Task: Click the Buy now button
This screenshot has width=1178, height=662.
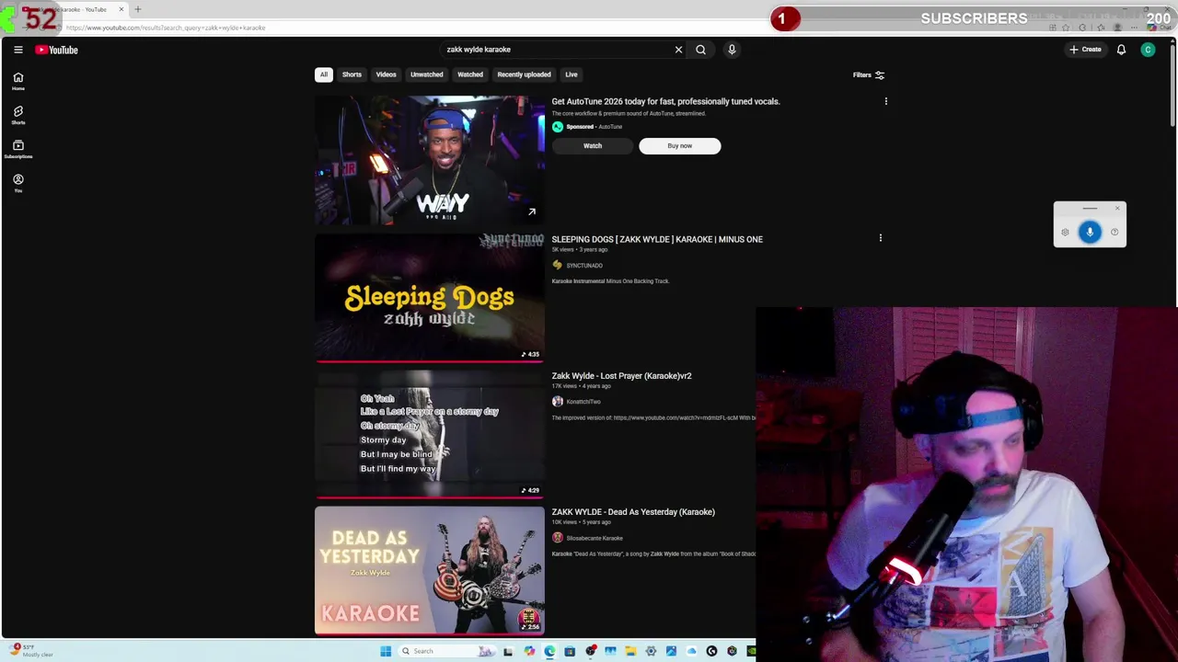Action: [680, 145]
